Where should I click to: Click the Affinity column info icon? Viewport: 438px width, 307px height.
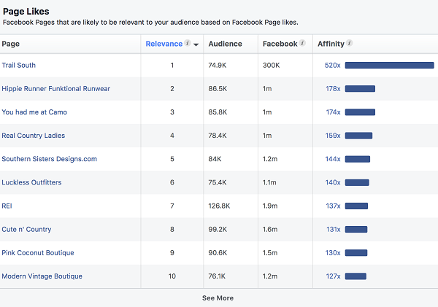(x=349, y=43)
